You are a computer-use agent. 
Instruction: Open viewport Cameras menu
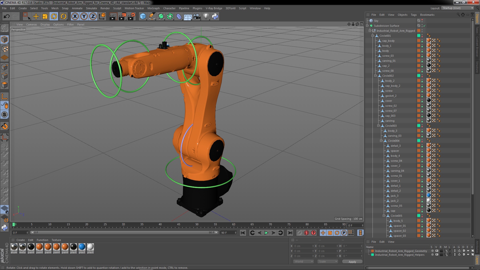(x=31, y=24)
